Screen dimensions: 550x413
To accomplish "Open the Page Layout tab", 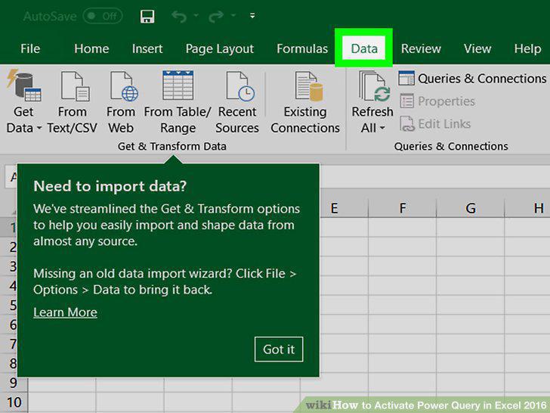I will [220, 48].
